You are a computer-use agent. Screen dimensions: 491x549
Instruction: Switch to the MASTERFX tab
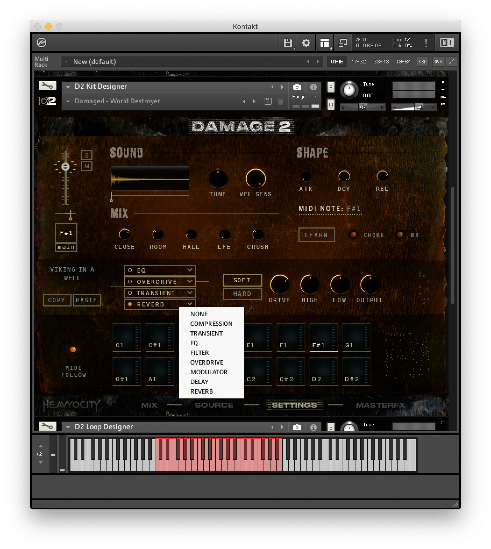(x=380, y=405)
